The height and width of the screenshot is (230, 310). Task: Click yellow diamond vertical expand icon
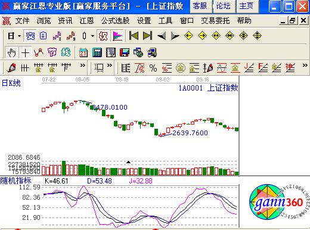point(257,36)
